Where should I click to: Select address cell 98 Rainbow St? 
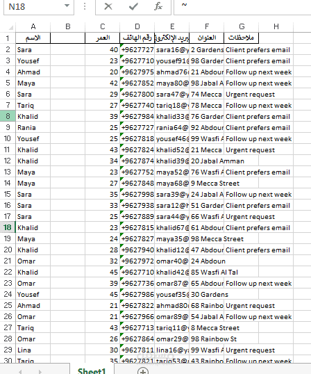207,339
